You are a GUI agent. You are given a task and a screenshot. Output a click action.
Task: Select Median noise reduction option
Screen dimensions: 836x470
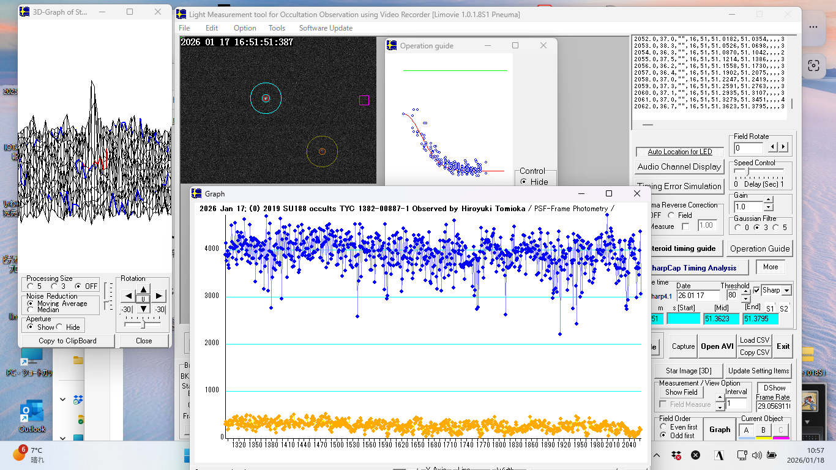[31, 310]
